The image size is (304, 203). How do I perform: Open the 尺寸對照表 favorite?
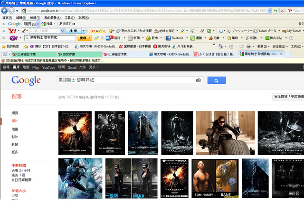[x=182, y=46]
